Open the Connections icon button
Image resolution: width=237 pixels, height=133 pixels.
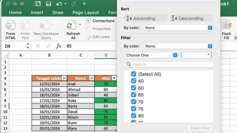tap(88, 21)
